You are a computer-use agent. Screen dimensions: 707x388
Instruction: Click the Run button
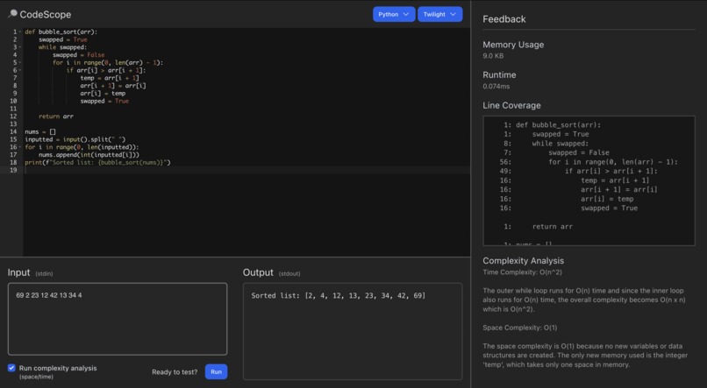click(x=216, y=371)
